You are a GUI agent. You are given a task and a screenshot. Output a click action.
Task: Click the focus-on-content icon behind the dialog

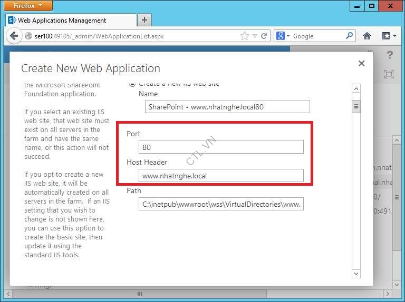(389, 74)
